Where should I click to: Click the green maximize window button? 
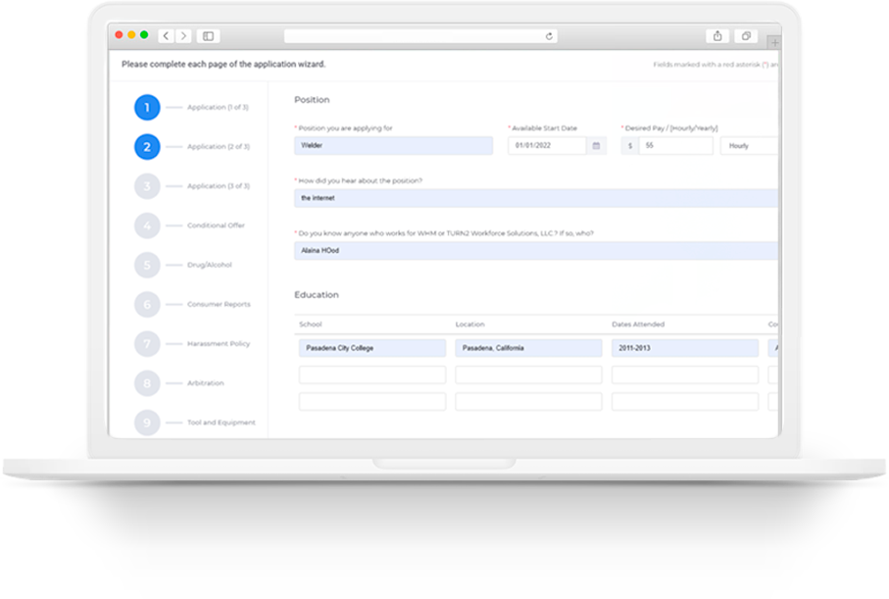[144, 35]
